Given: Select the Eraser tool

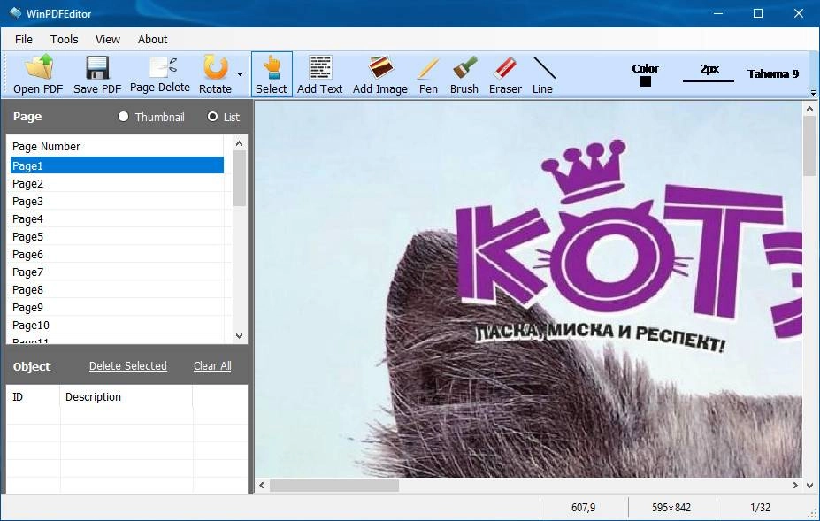Looking at the screenshot, I should pyautogui.click(x=505, y=74).
